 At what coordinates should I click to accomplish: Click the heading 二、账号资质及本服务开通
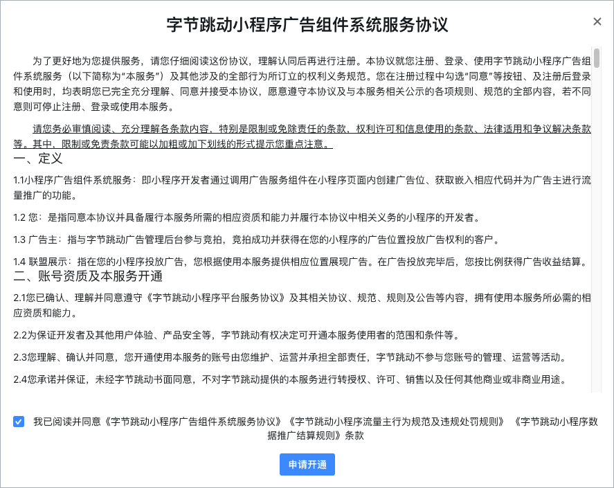pos(88,276)
